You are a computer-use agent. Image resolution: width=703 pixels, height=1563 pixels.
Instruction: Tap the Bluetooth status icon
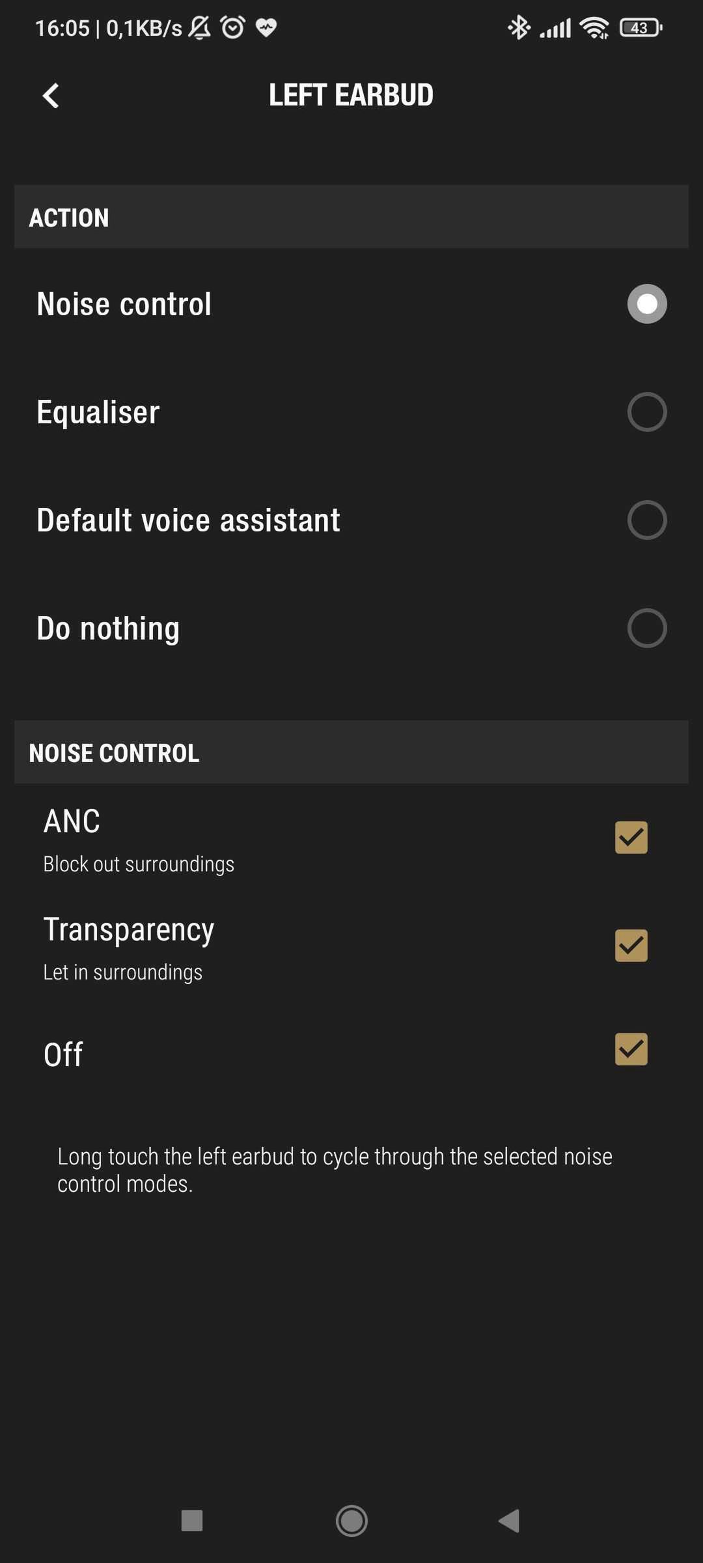pyautogui.click(x=519, y=27)
